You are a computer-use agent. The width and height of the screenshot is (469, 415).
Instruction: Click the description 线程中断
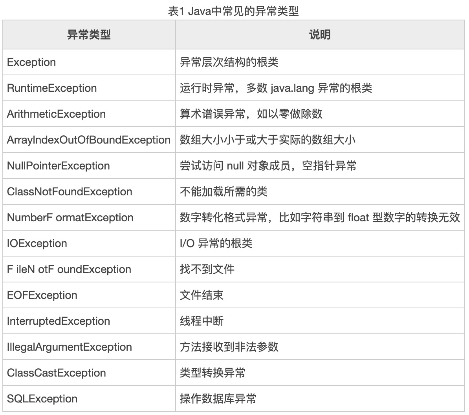tap(202, 321)
